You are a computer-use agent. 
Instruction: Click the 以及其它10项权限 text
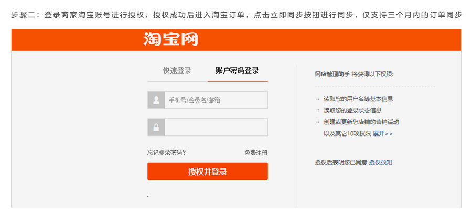347,134
